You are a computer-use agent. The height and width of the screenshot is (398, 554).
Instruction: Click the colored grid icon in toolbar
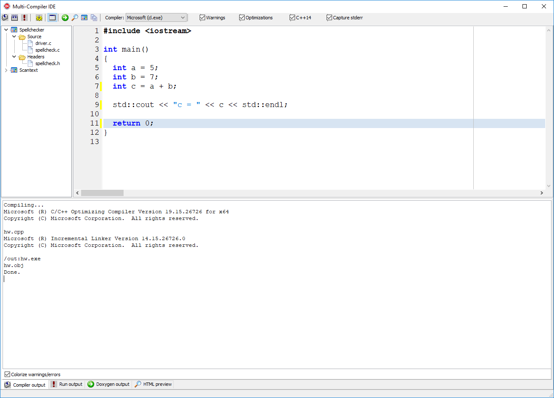point(84,18)
